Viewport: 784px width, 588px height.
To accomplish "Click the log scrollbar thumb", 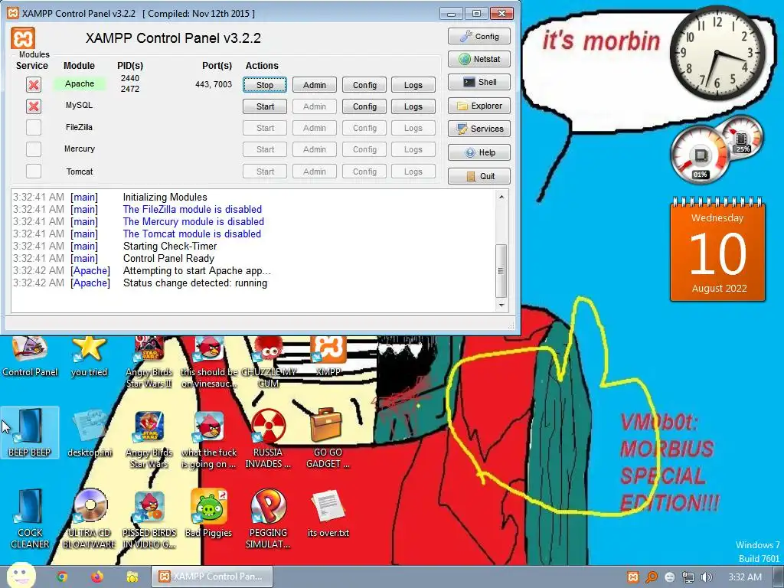I will click(501, 270).
